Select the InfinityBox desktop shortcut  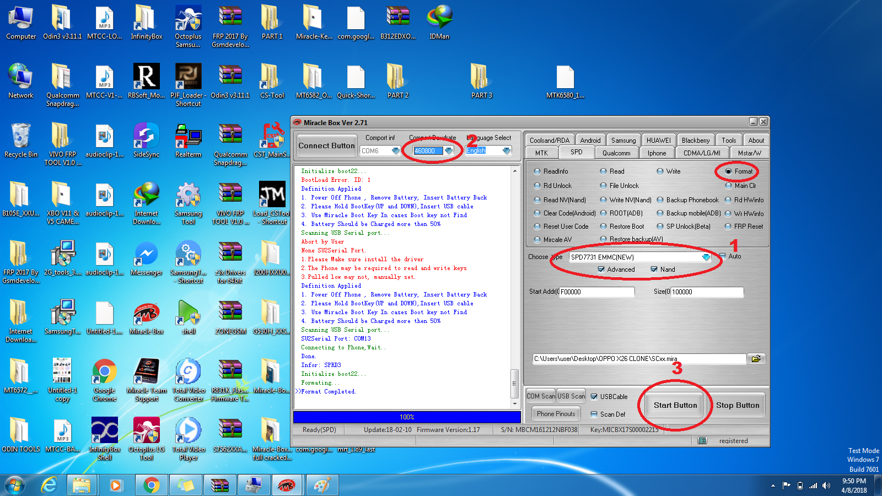click(147, 23)
